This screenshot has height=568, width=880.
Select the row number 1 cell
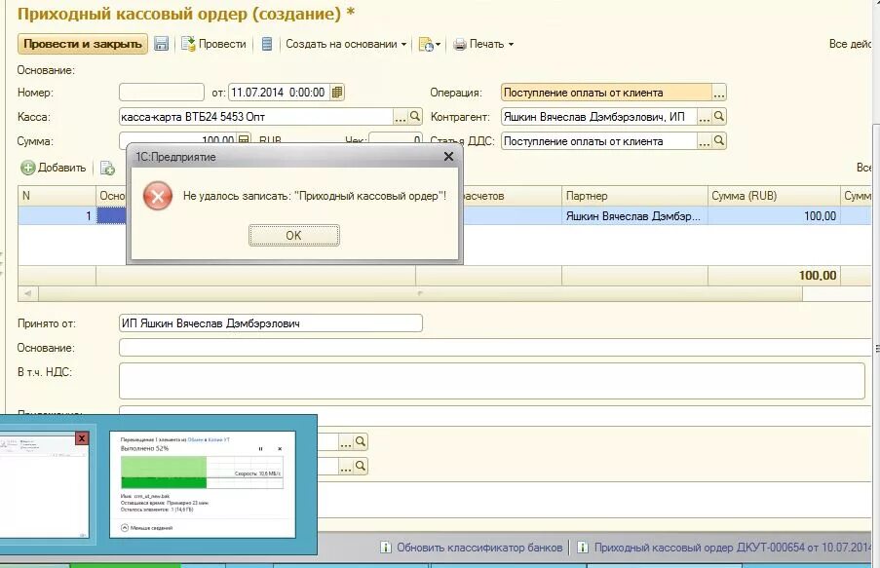point(57,216)
